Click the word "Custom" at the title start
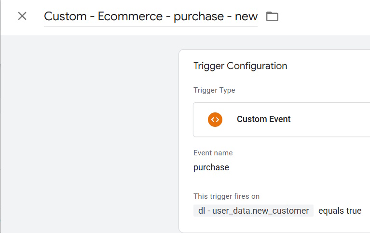Screen dimensions: 370x233 [x=64, y=16]
